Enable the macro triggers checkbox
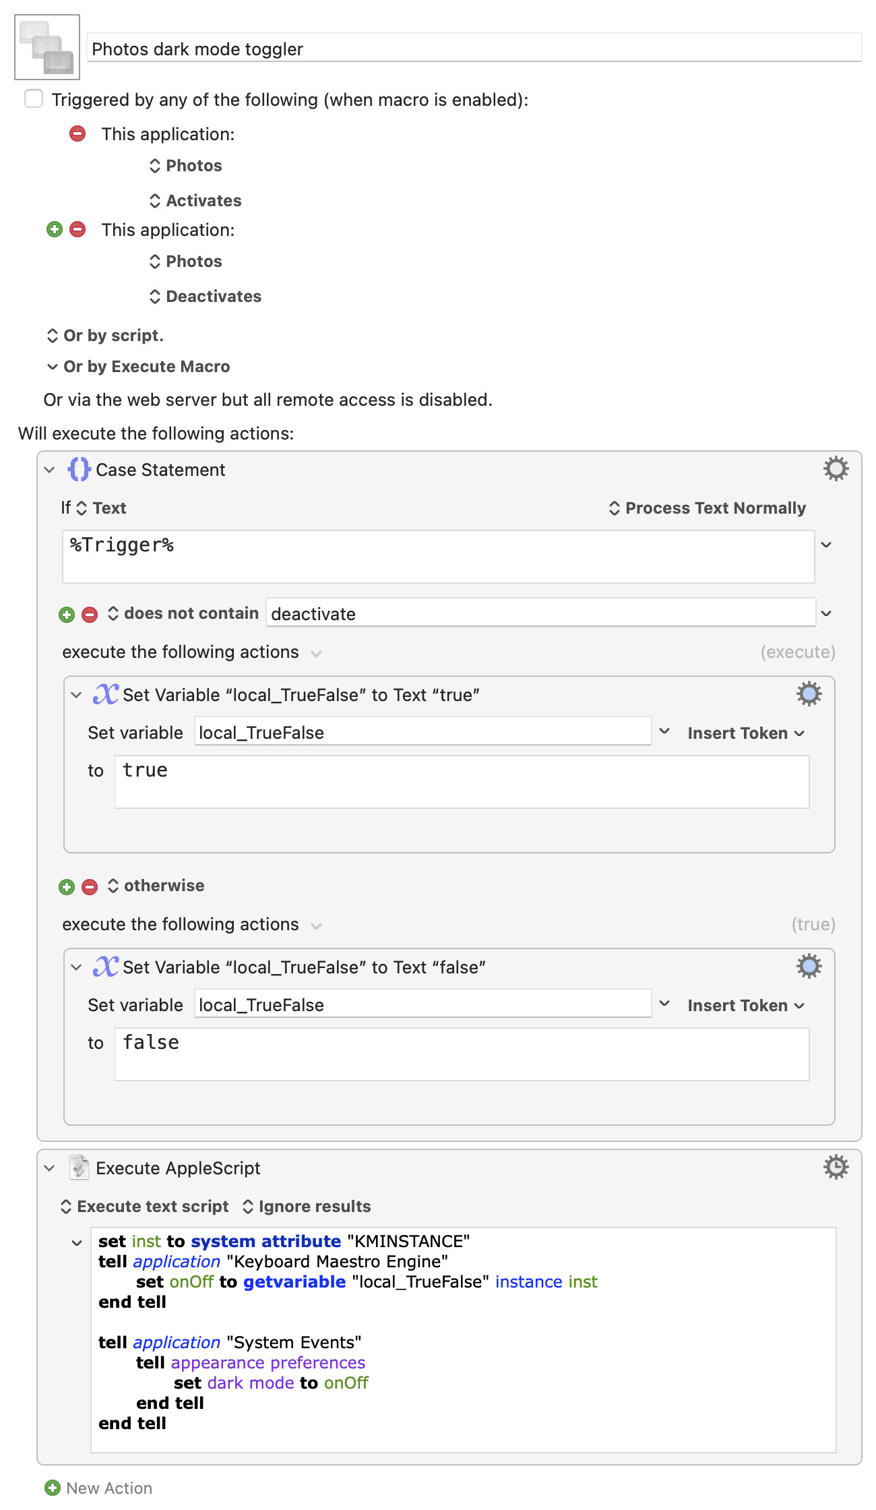Image resolution: width=876 pixels, height=1510 pixels. click(x=34, y=99)
